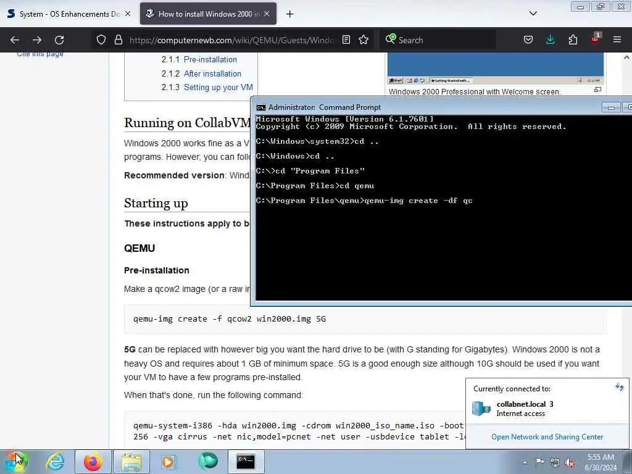Image resolution: width=632 pixels, height=474 pixels.
Task: Close the How to install Windows 2000 tab
Action: [267, 14]
